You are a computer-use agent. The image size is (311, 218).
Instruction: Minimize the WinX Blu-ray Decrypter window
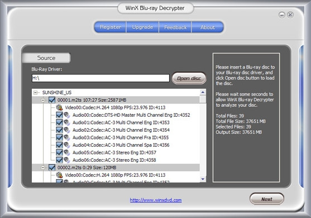click(x=281, y=15)
